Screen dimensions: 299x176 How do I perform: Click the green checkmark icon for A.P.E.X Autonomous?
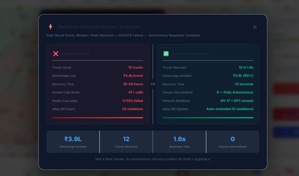coord(166,54)
